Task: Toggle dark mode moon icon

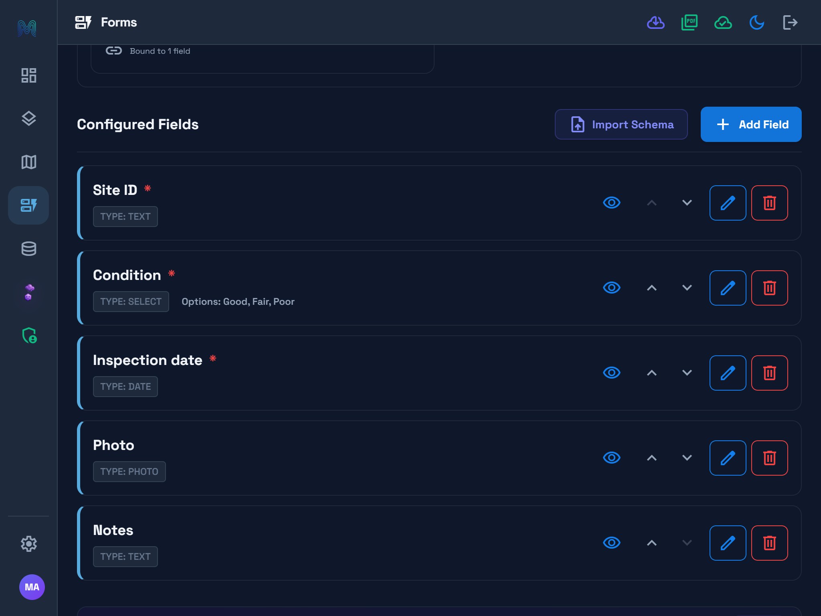Action: pos(757,22)
